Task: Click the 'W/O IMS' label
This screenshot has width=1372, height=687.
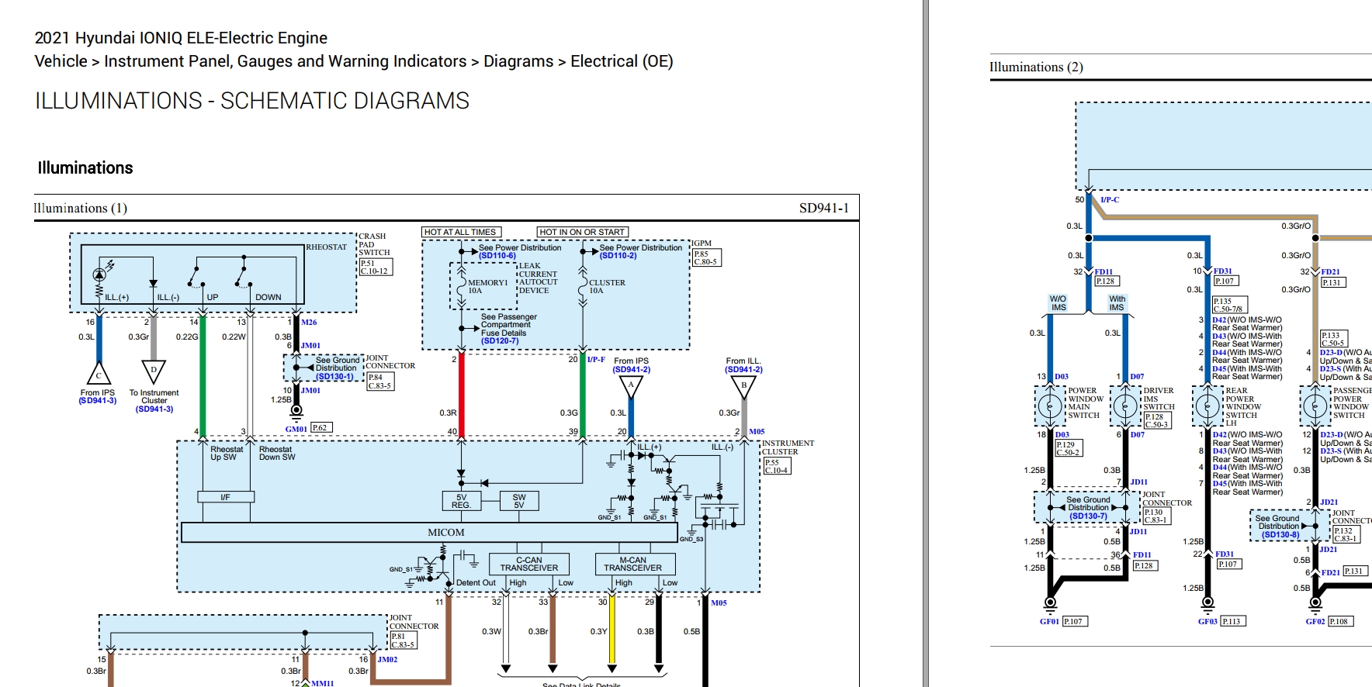Action: click(1058, 303)
